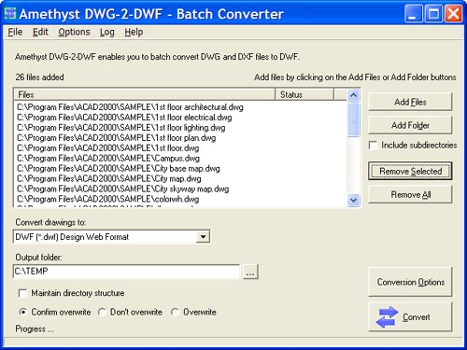This screenshot has height=350, width=467.
Task: Click the Add Files button
Action: (410, 102)
